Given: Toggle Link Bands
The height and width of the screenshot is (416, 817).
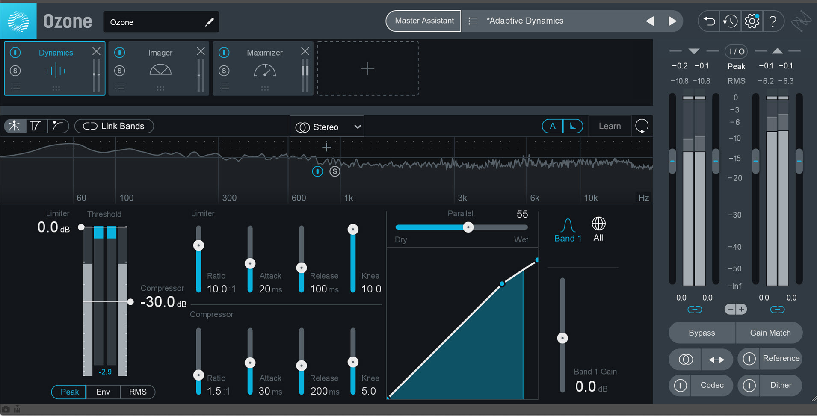Looking at the screenshot, I should coord(114,126).
